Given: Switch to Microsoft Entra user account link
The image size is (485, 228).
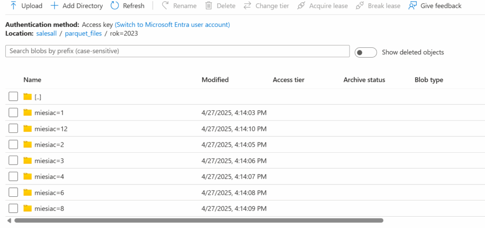Looking at the screenshot, I should (x=172, y=24).
